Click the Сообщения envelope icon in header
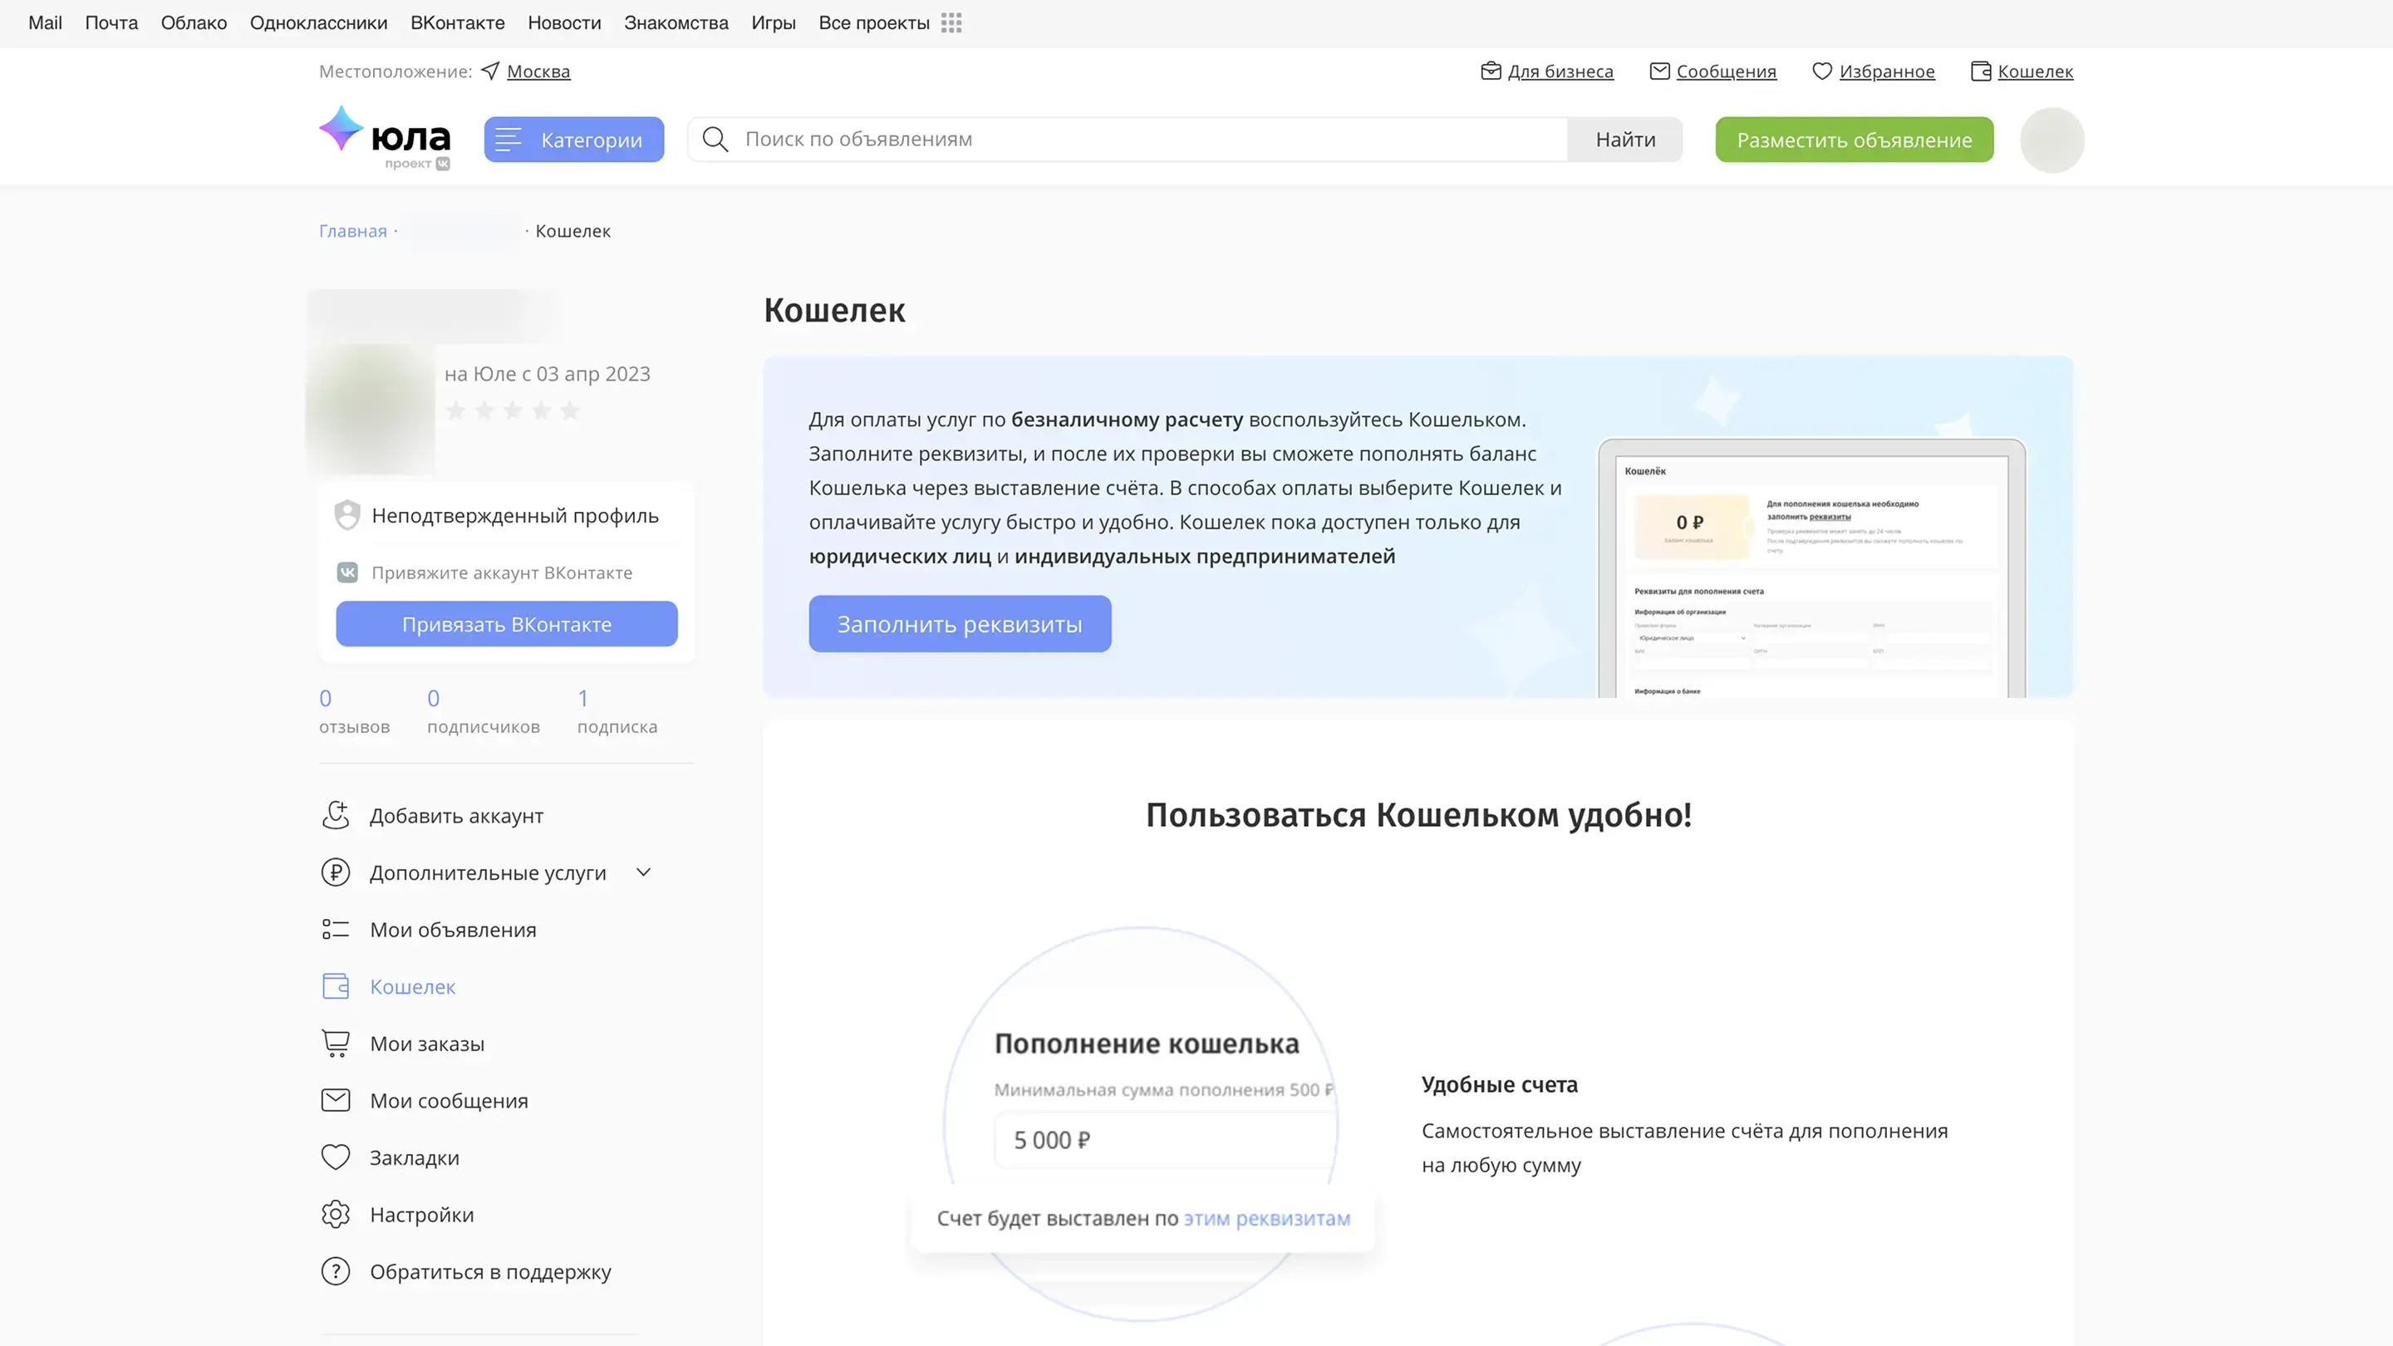The image size is (2393, 1346). click(x=1659, y=71)
